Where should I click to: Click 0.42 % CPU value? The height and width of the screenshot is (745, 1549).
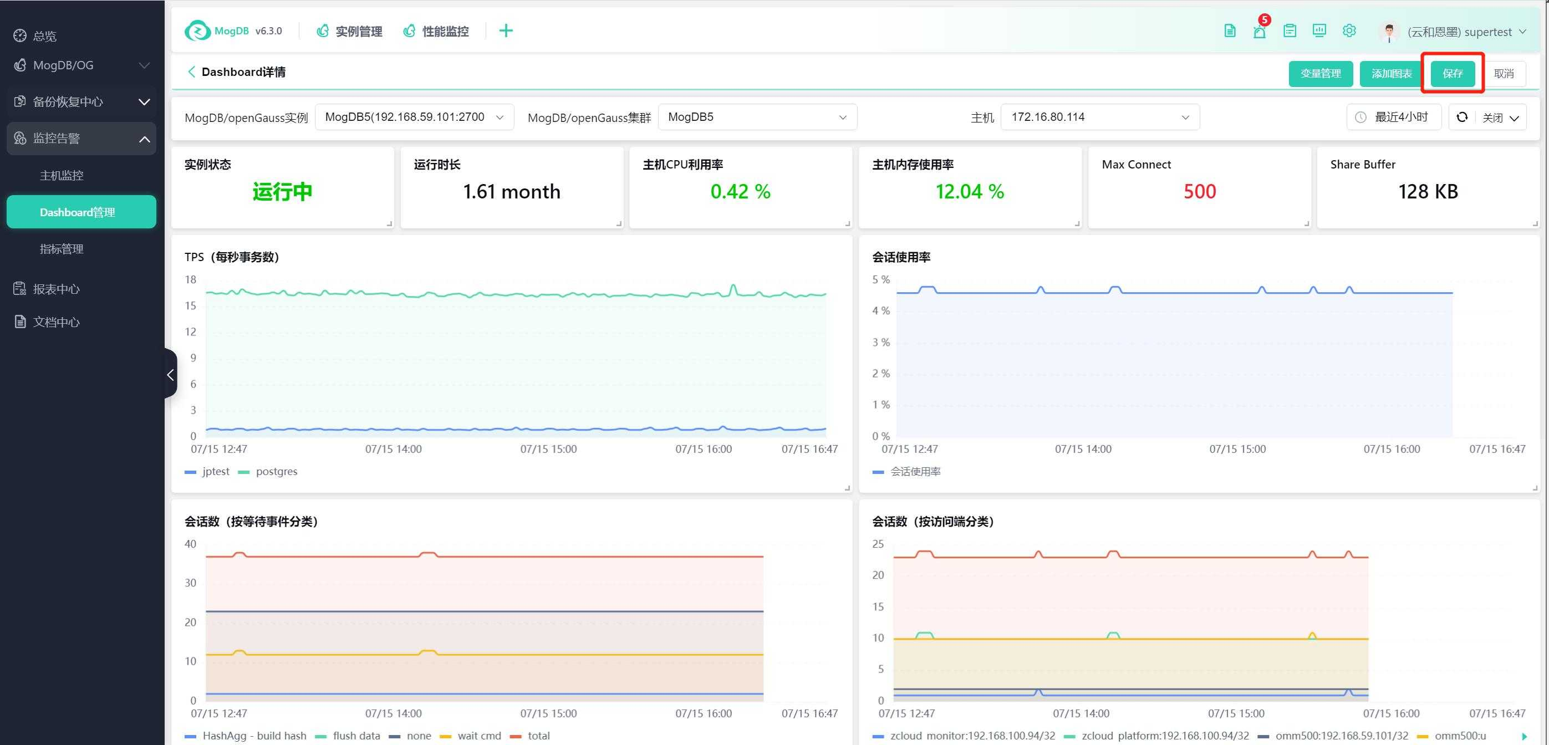coord(740,192)
